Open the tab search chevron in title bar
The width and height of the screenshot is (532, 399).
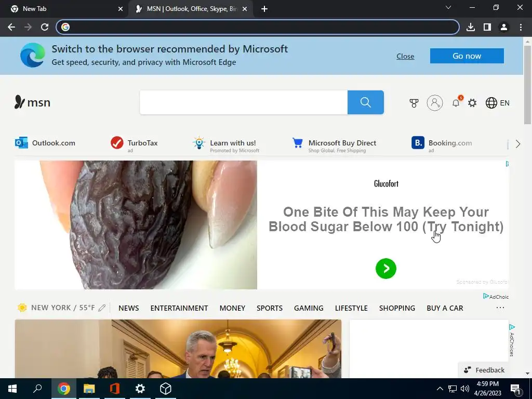click(448, 7)
